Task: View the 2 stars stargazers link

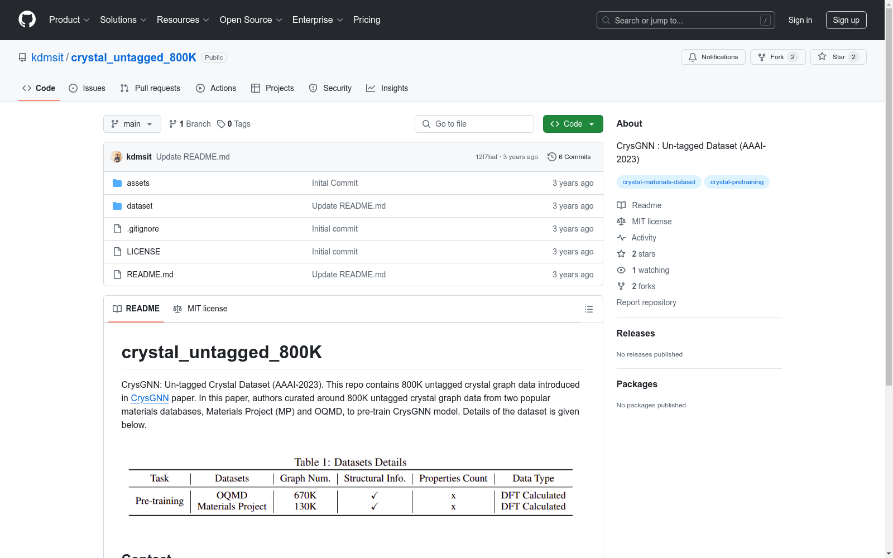Action: [x=636, y=254]
